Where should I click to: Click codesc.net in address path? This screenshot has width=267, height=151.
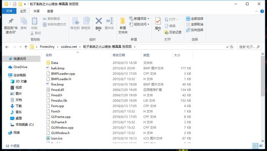click(x=69, y=46)
